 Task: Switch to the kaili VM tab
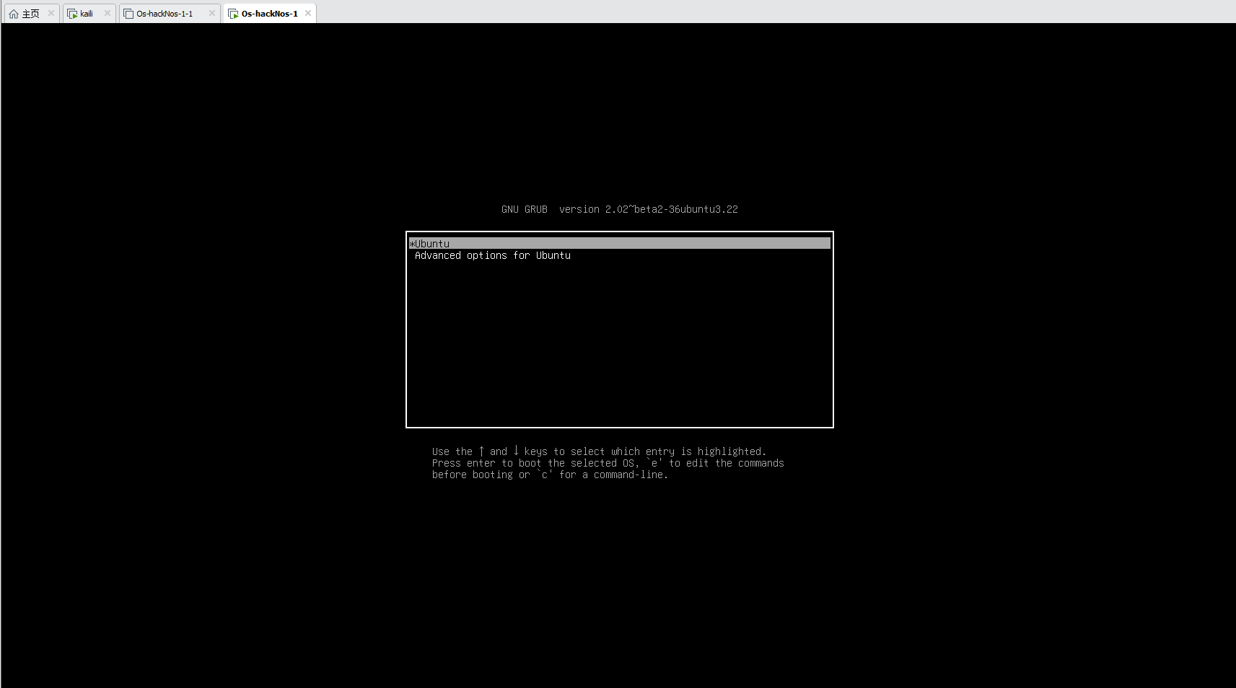(89, 13)
